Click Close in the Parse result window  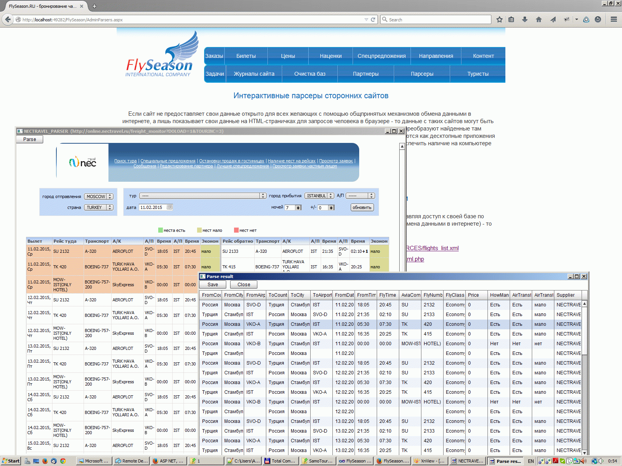point(244,285)
